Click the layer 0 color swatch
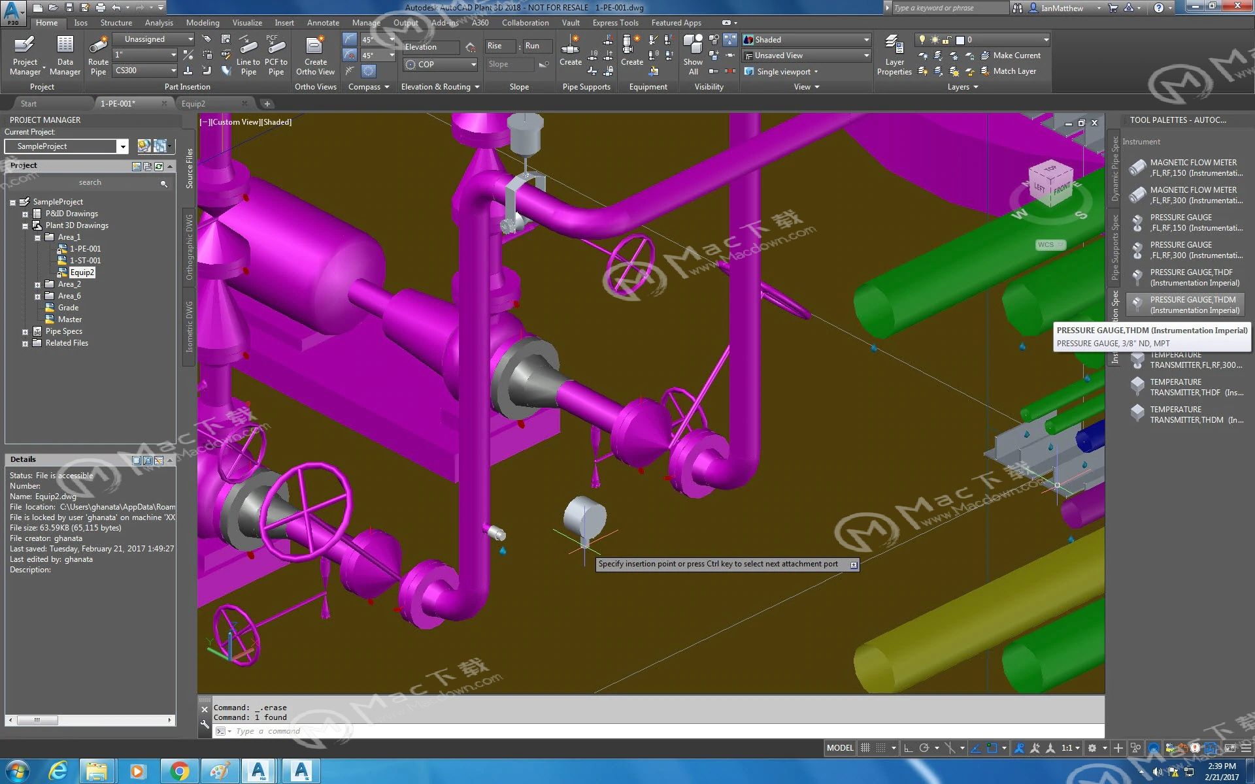The height and width of the screenshot is (784, 1255). (x=960, y=40)
